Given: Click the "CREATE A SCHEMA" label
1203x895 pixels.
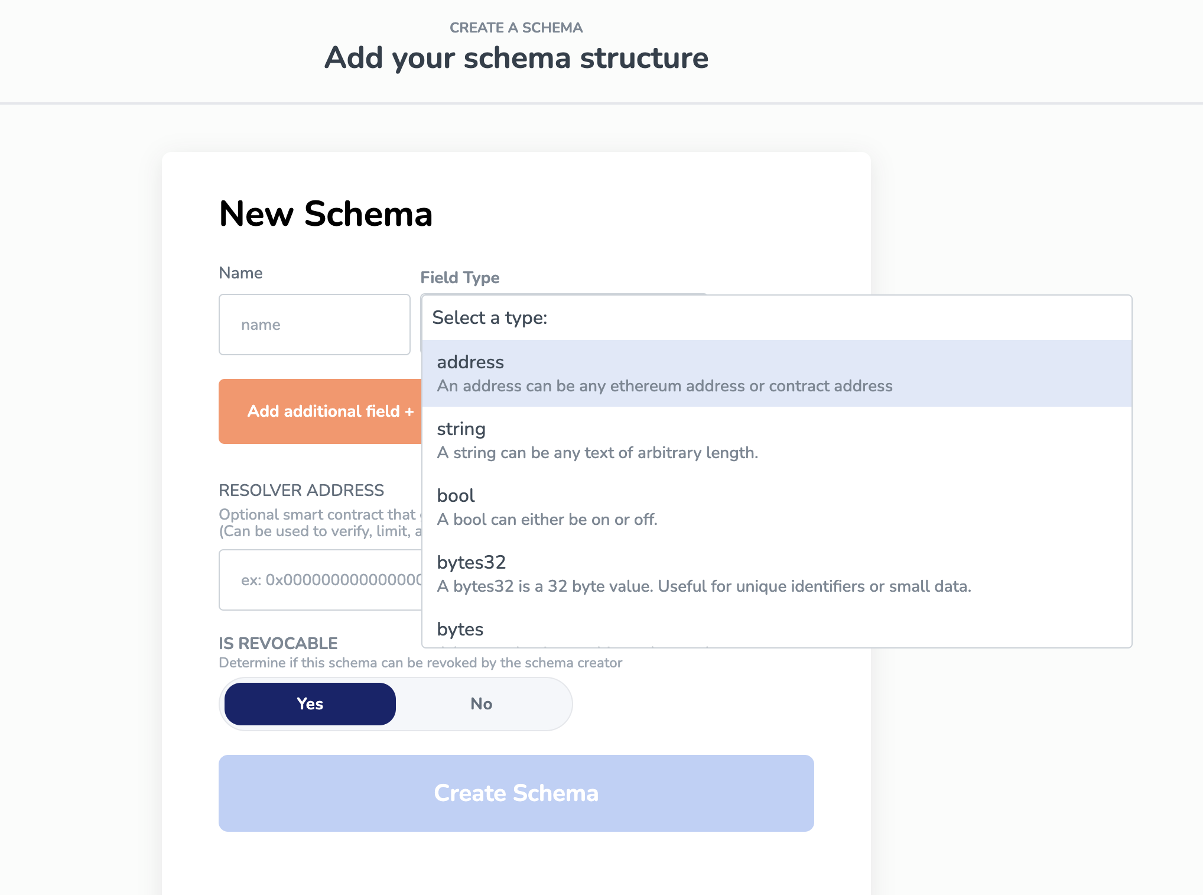Looking at the screenshot, I should click(516, 27).
